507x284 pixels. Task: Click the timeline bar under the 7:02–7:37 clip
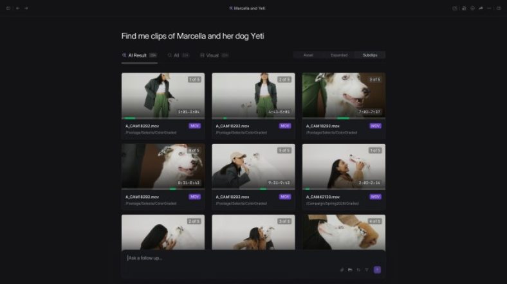click(x=344, y=118)
